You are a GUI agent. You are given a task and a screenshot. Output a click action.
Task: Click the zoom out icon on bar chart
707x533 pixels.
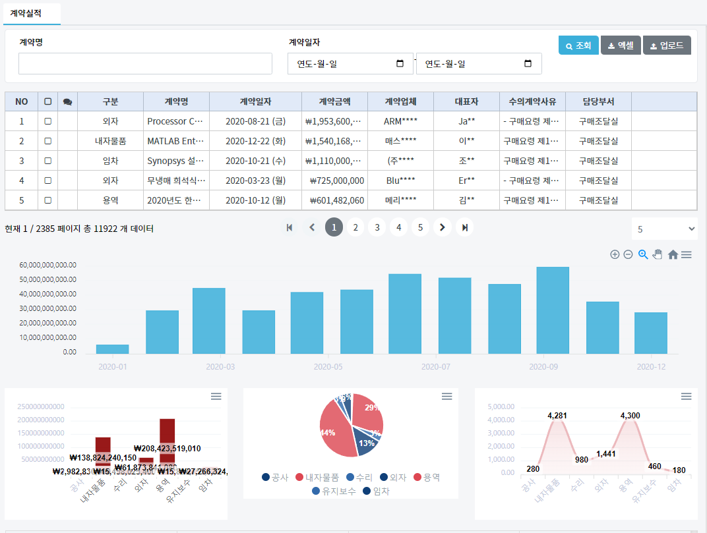[x=628, y=254]
